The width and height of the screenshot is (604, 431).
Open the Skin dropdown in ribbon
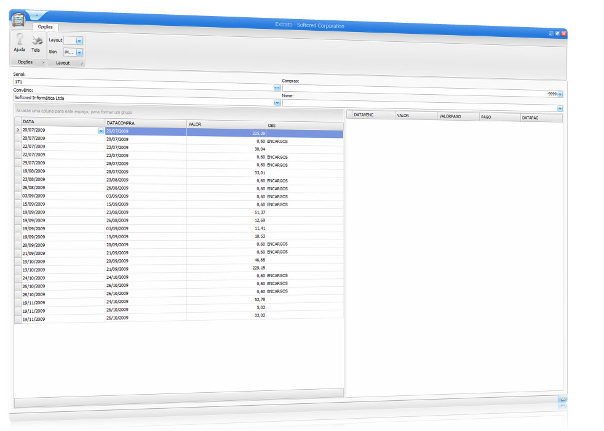click(79, 52)
